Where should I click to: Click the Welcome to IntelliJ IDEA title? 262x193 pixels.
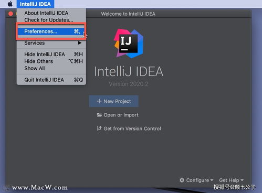click(128, 14)
